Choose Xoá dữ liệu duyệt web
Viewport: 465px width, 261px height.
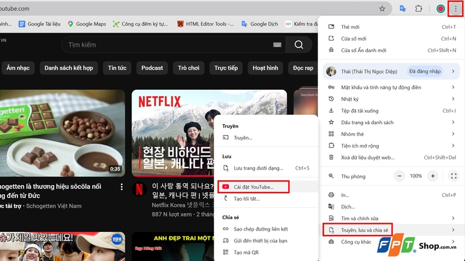point(391,157)
